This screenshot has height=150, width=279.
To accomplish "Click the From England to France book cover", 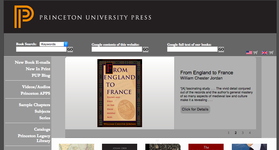I will (120, 93).
